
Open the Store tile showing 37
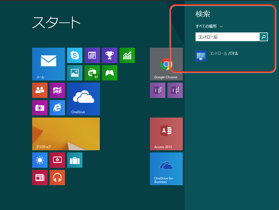[x=92, y=73]
